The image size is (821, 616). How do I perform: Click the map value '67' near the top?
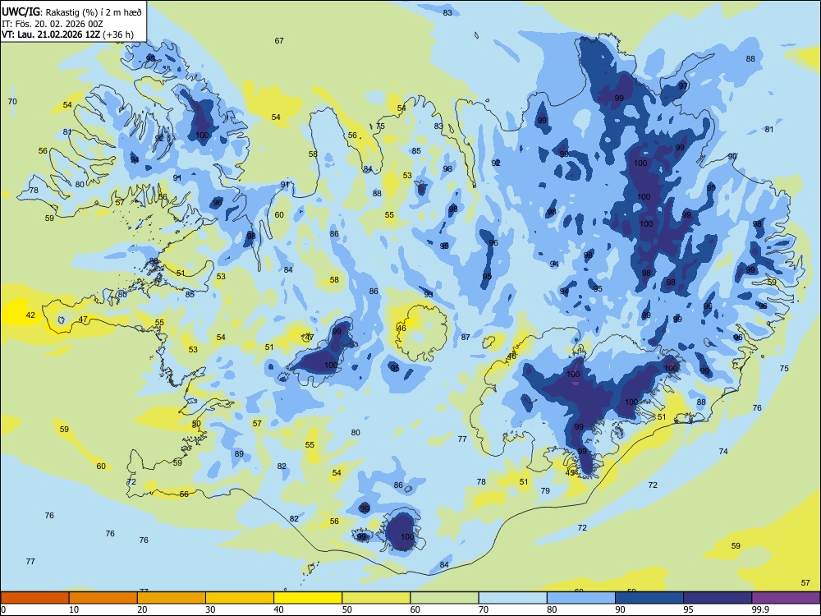[279, 40]
